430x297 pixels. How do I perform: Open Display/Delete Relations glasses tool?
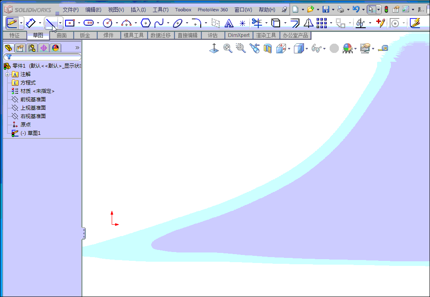click(361, 23)
